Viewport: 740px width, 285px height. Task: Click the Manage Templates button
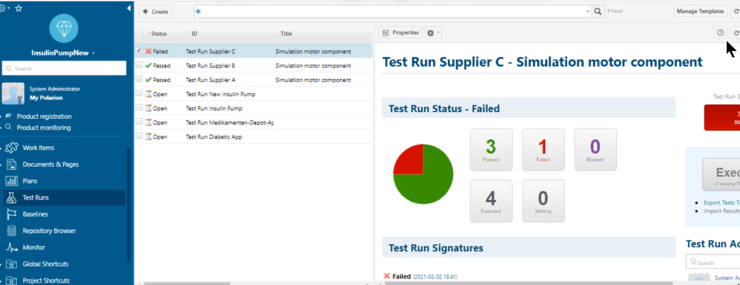[700, 11]
